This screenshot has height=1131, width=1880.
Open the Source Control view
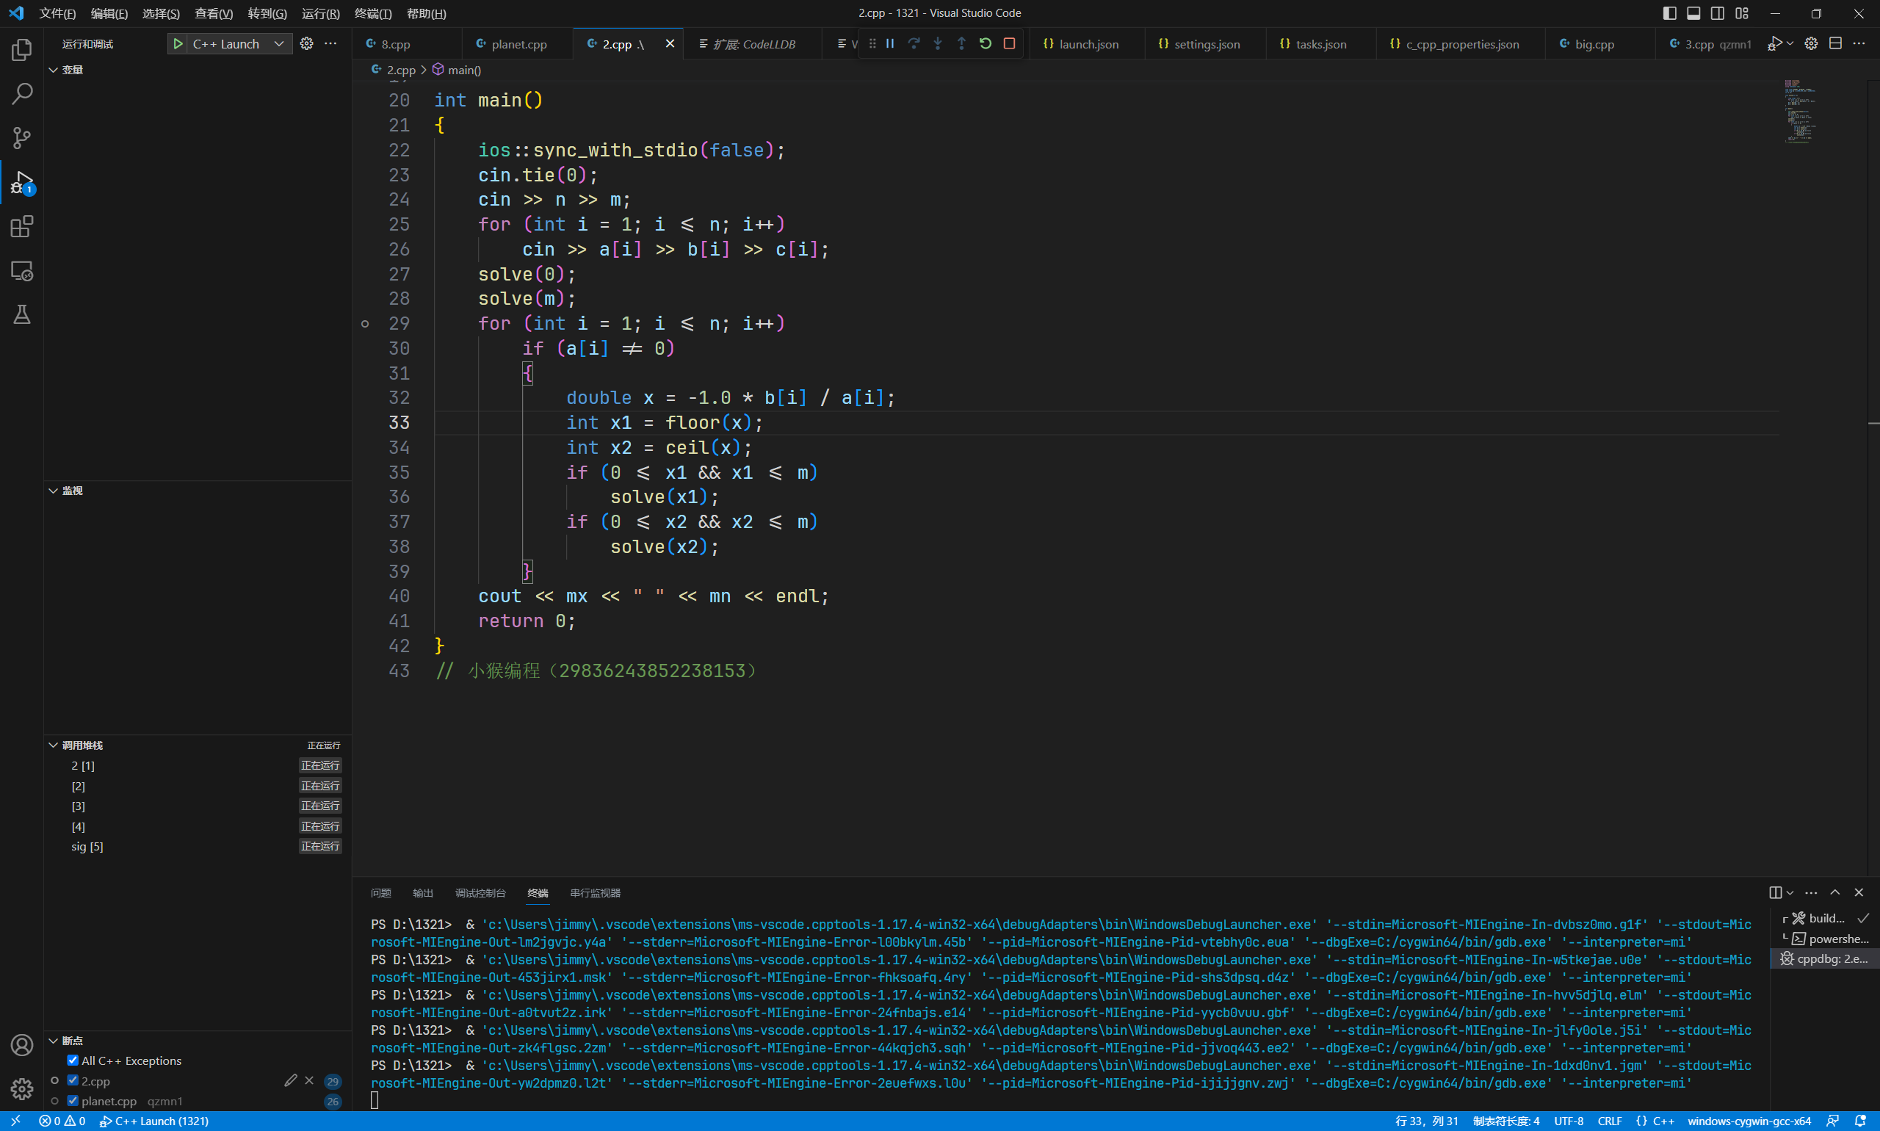22,138
